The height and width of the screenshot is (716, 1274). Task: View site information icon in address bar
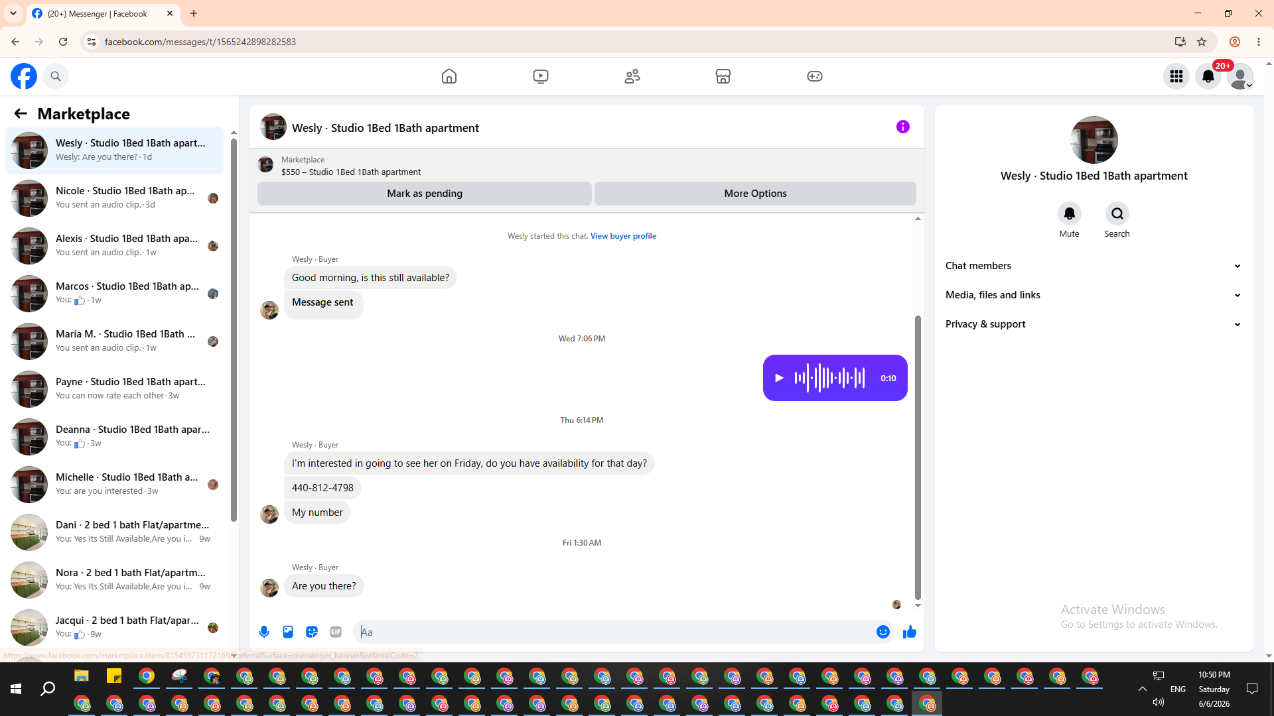[92, 42]
